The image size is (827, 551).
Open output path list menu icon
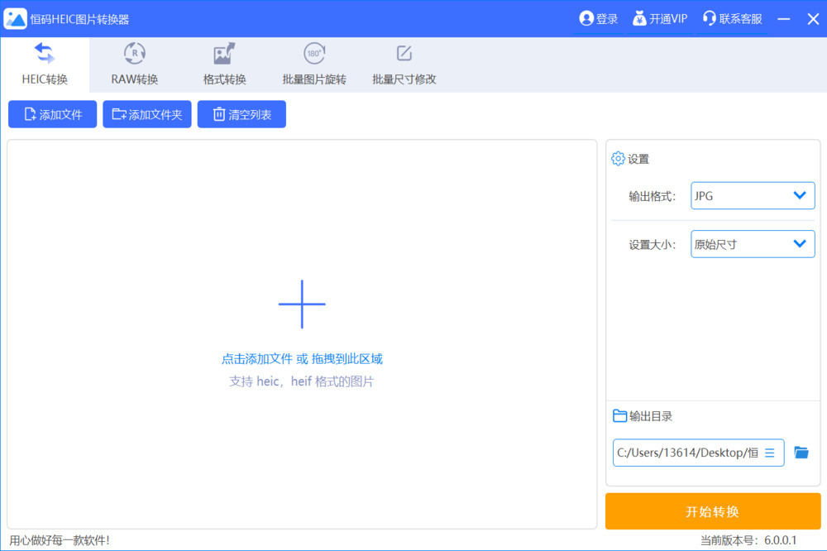(769, 453)
